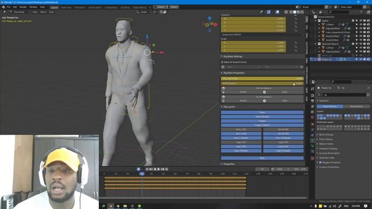Viewport: 372px width, 209px height.
Task: Toggle the Arm.L (IK) rig layer
Action: coord(241,129)
